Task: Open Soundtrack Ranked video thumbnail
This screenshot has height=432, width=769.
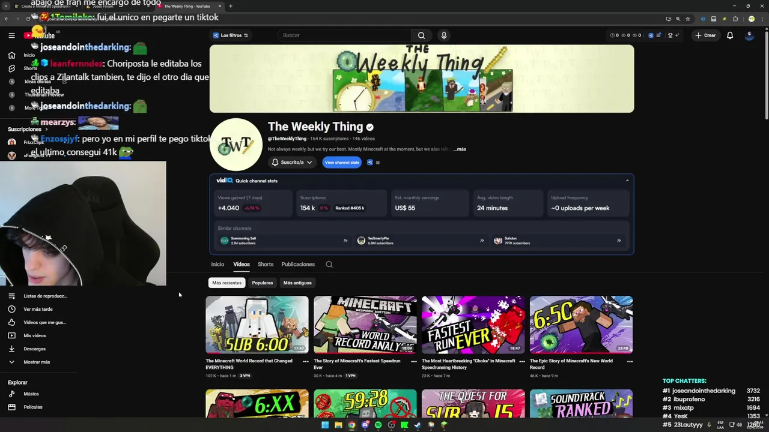Action: point(581,404)
